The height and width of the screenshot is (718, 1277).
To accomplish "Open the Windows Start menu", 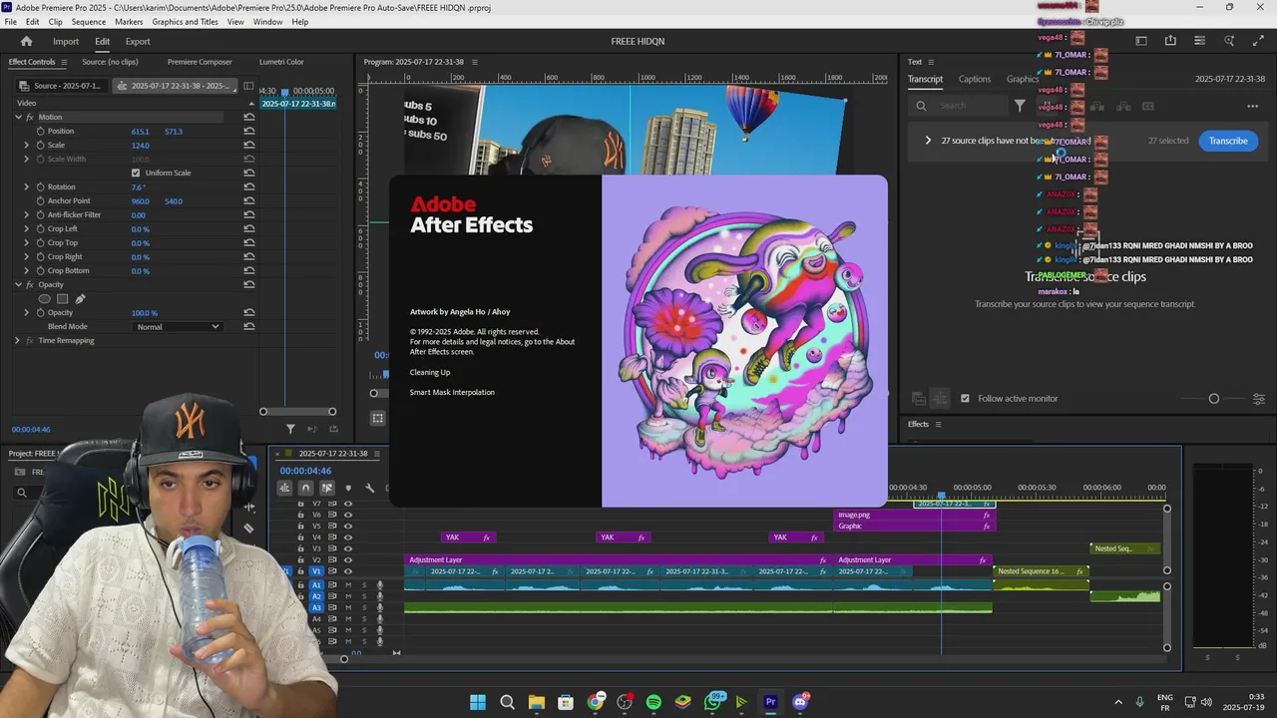I will pos(477,702).
